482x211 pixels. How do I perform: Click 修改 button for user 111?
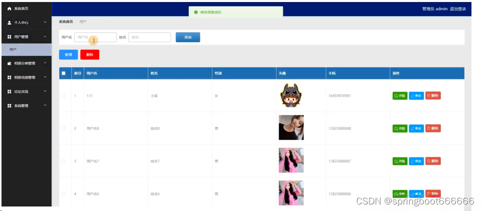pos(416,96)
